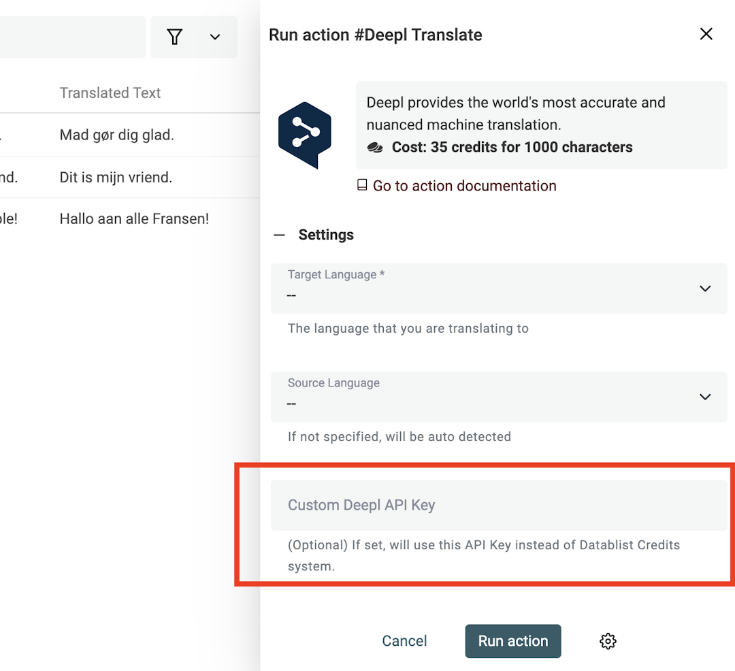Image resolution: width=735 pixels, height=671 pixels.
Task: Click the Deepl hexagon logo icon
Action: [304, 133]
